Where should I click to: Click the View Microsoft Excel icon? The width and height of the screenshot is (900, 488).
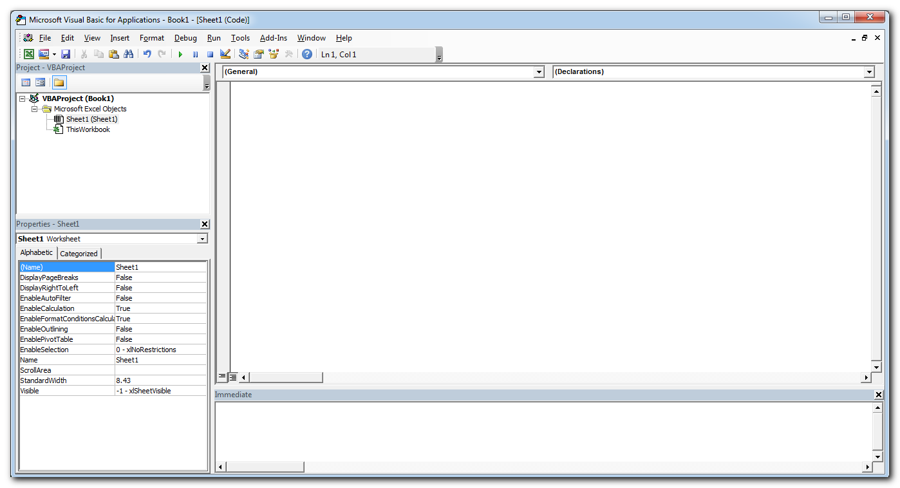coord(29,55)
